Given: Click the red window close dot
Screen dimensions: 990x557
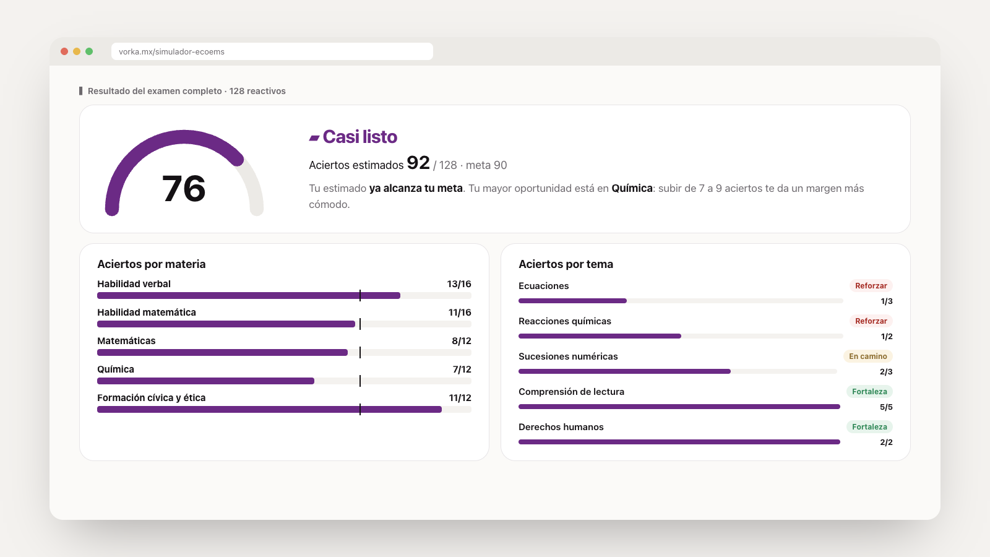Looking at the screenshot, I should click(64, 51).
